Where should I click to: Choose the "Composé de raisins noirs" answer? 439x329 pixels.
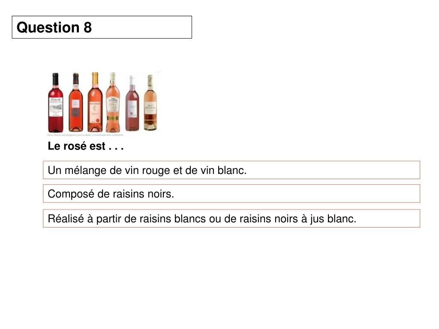click(x=231, y=194)
